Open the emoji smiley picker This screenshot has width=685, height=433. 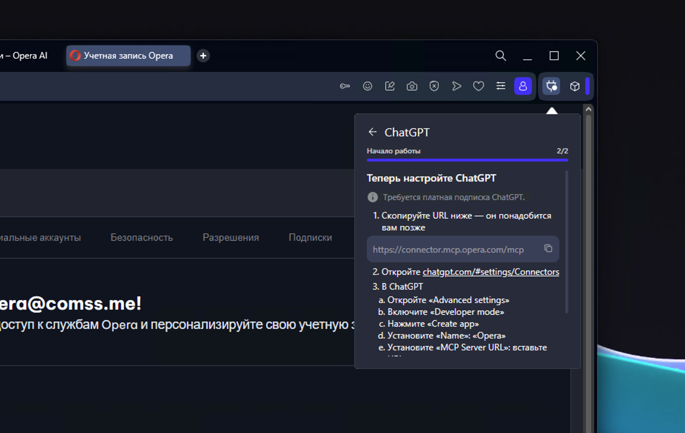[x=367, y=86]
